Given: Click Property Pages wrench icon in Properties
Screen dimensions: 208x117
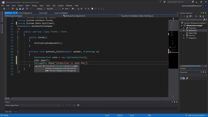Looking at the screenshot, I should pos(187,78).
